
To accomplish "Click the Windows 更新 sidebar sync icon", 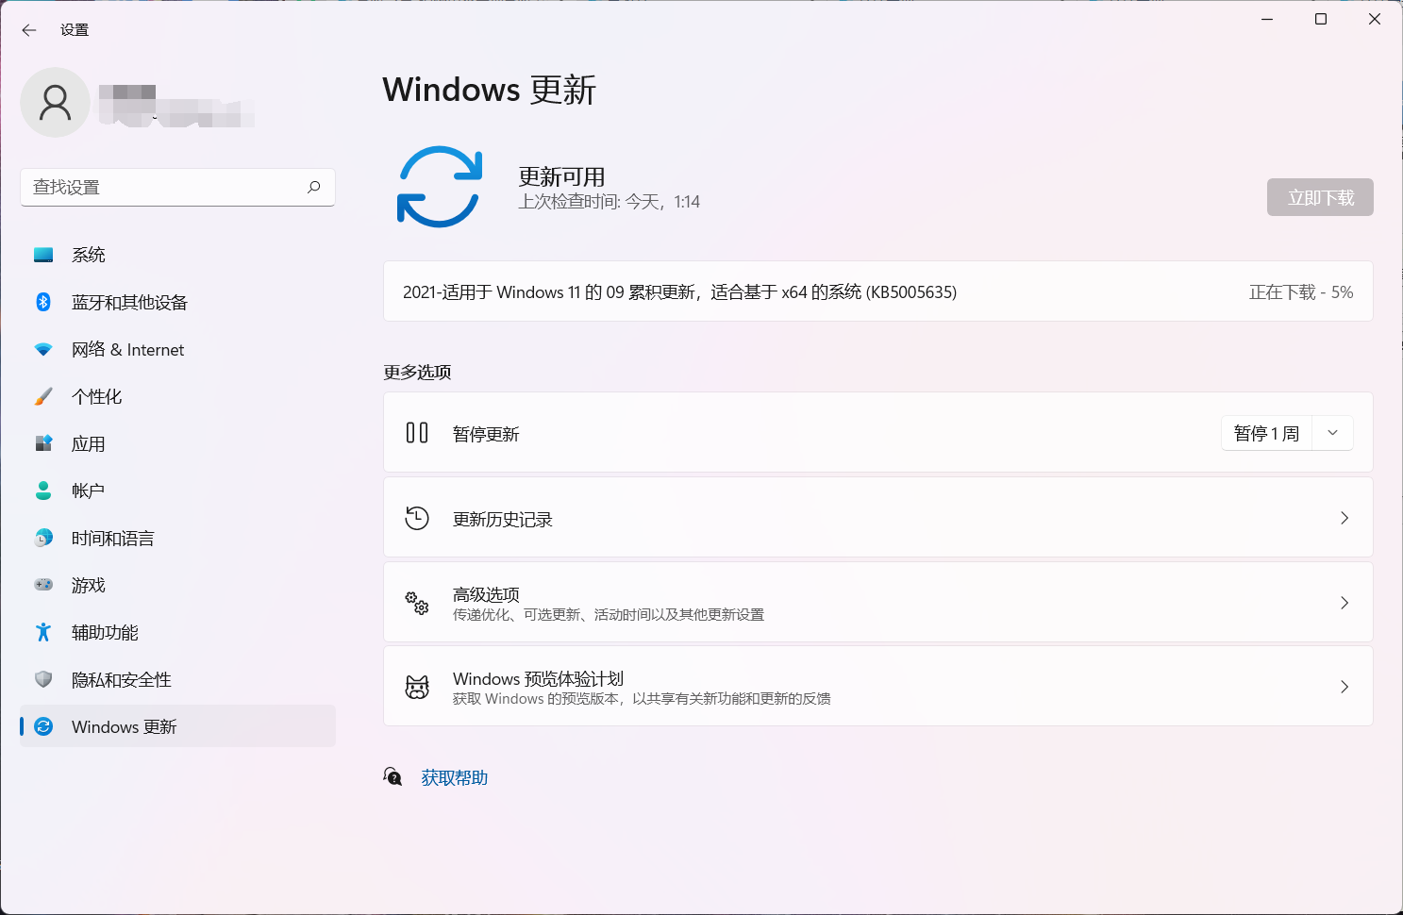I will tap(43, 726).
